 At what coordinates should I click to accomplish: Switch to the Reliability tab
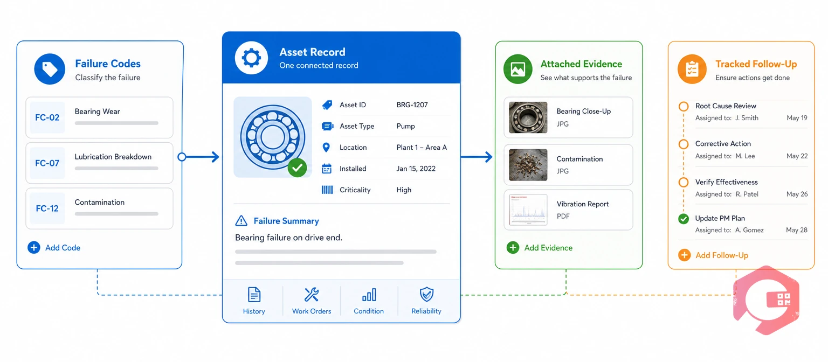click(x=426, y=301)
